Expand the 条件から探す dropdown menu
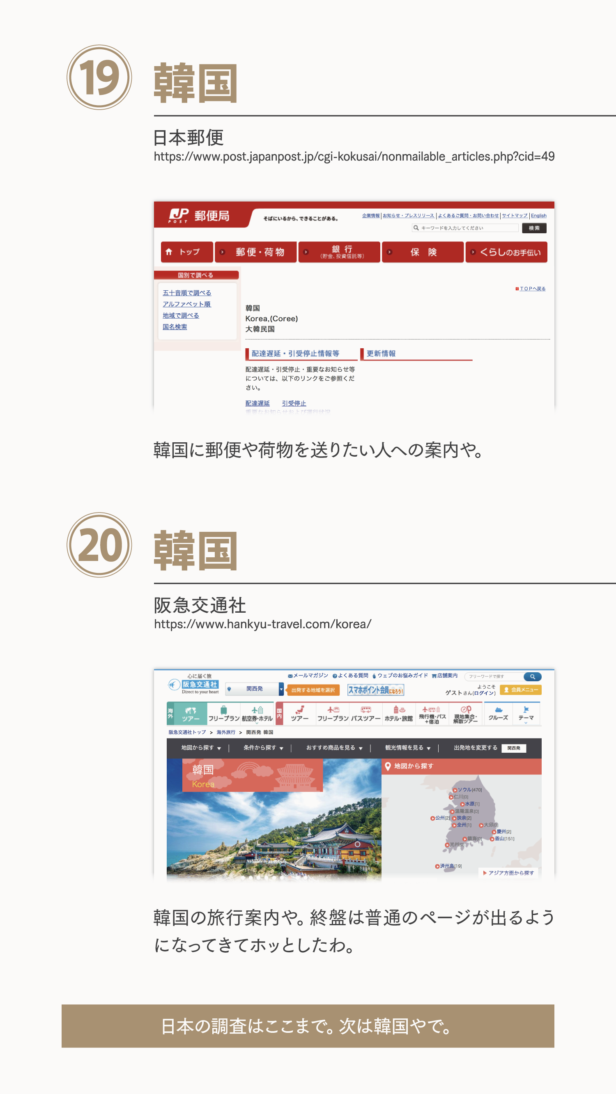Screen dimensions: 616x1094 pos(263,748)
